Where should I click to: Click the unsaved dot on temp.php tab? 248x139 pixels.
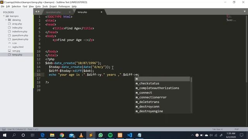(102, 12)
